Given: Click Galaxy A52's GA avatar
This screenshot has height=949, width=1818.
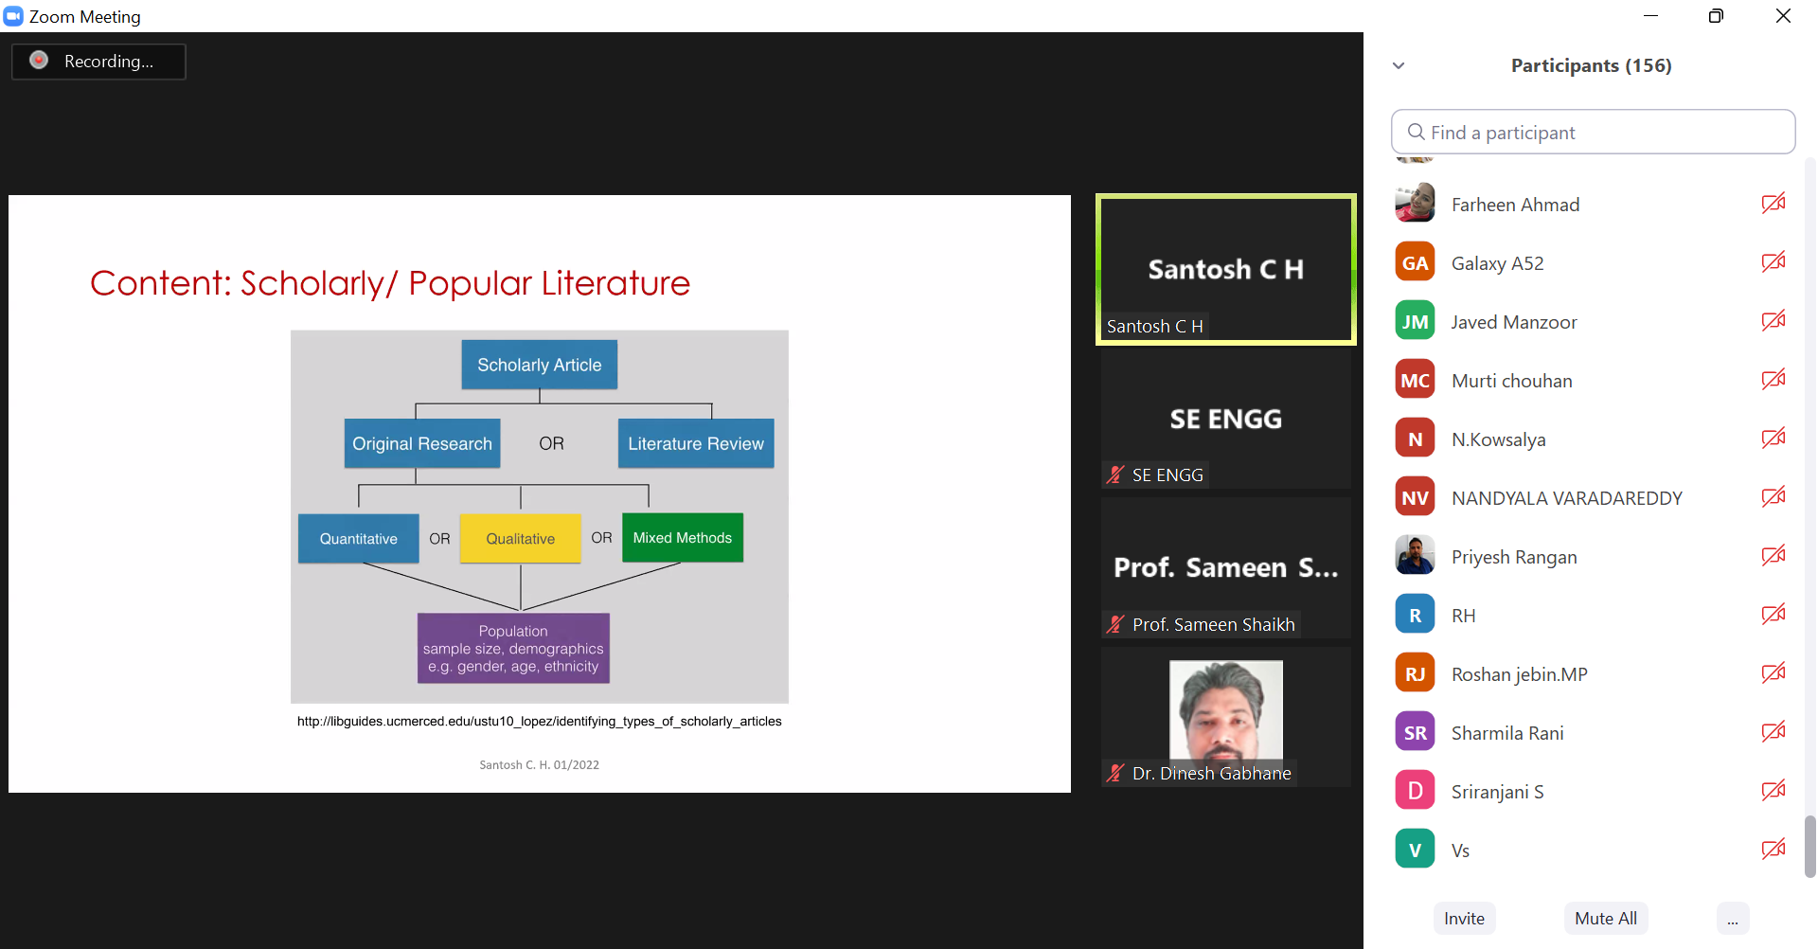Looking at the screenshot, I should coord(1415,262).
